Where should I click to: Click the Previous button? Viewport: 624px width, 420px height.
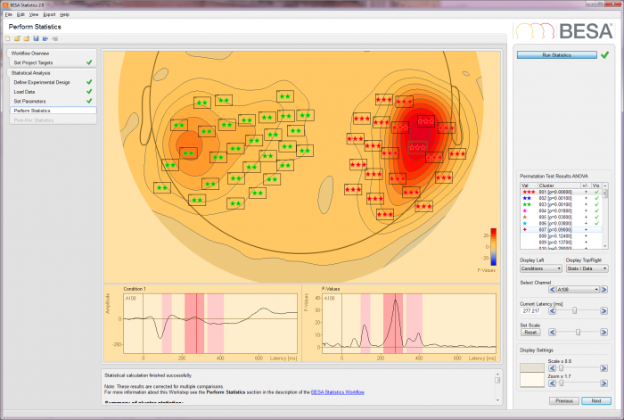(x=564, y=401)
